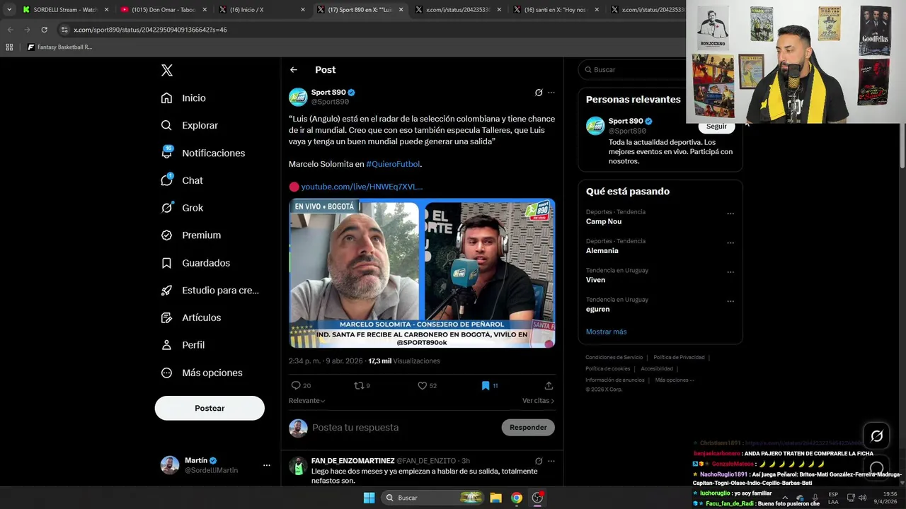Open the #QuieroFutbol hashtag

pyautogui.click(x=393, y=164)
